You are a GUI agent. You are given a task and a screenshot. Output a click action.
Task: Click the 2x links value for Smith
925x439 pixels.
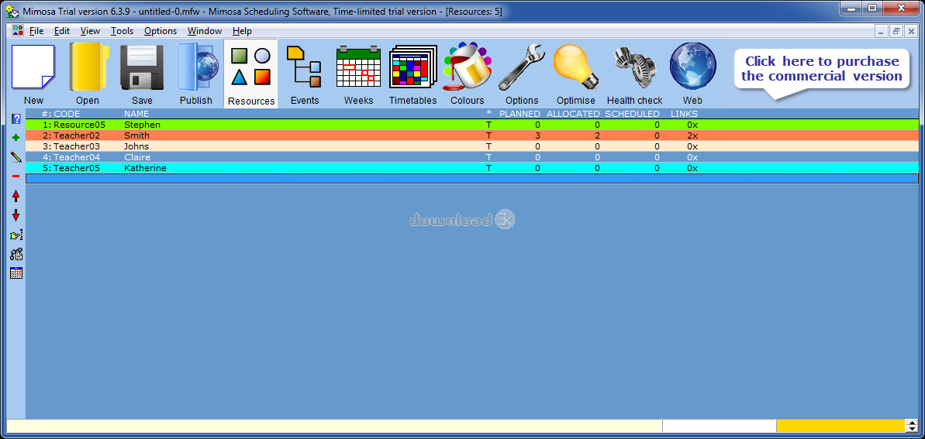coord(692,135)
